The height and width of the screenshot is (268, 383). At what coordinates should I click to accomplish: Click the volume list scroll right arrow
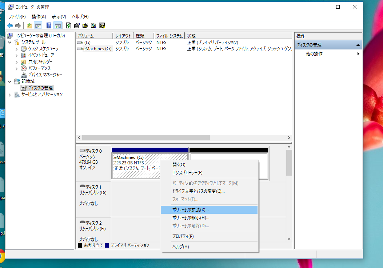coord(289,137)
